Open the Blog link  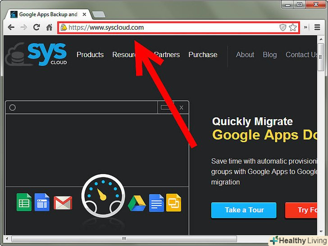pos(270,55)
